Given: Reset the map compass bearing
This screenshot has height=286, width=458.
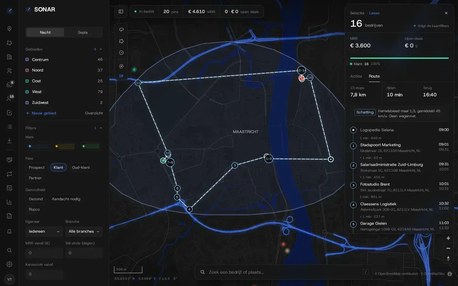Looking at the screenshot, I should coord(448,258).
